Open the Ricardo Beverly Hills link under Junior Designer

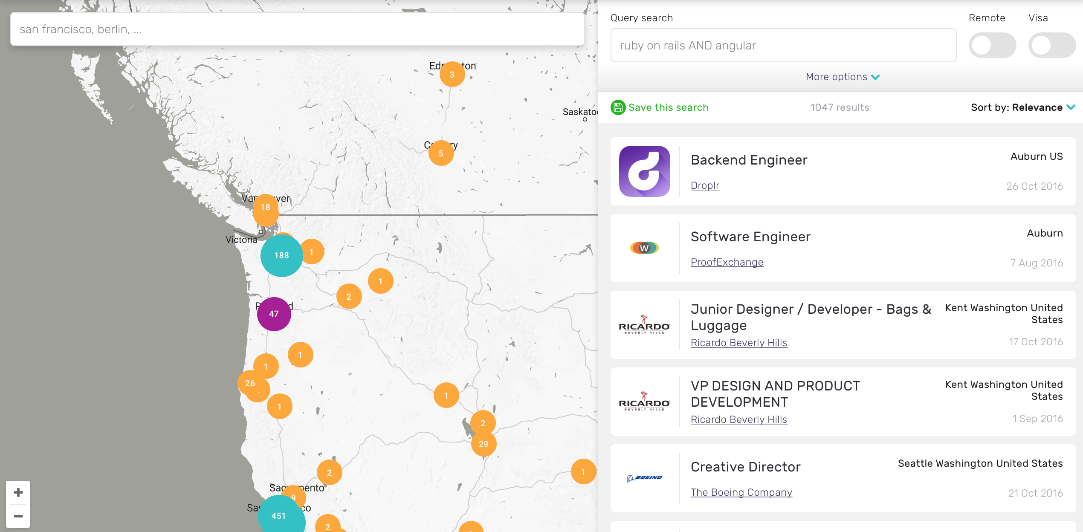point(738,343)
